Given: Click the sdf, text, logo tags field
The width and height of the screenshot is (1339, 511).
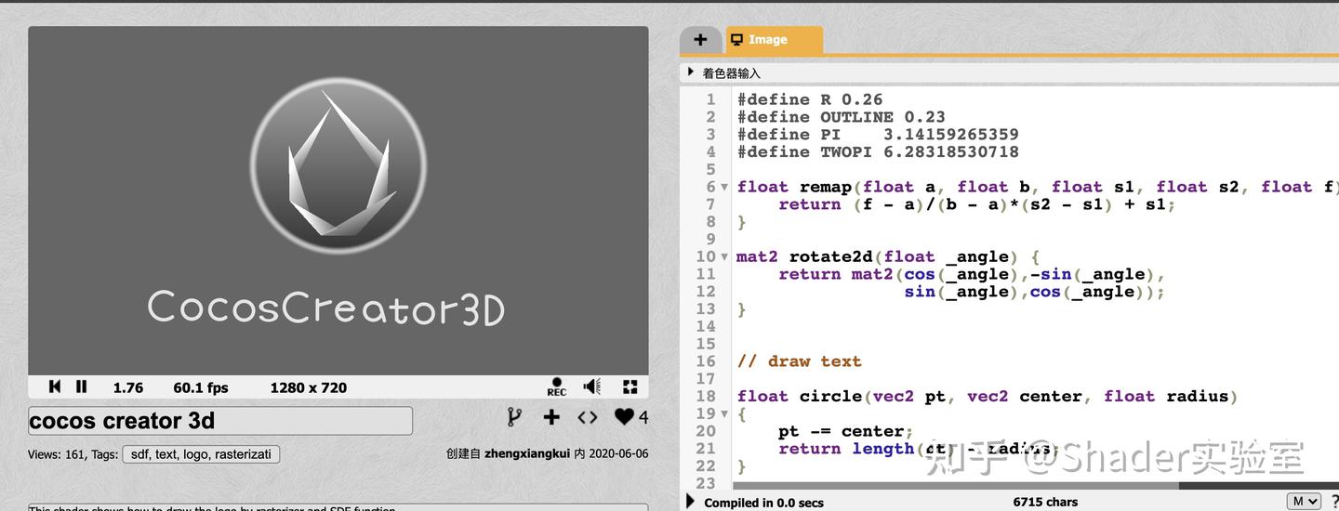Looking at the screenshot, I should (x=201, y=454).
